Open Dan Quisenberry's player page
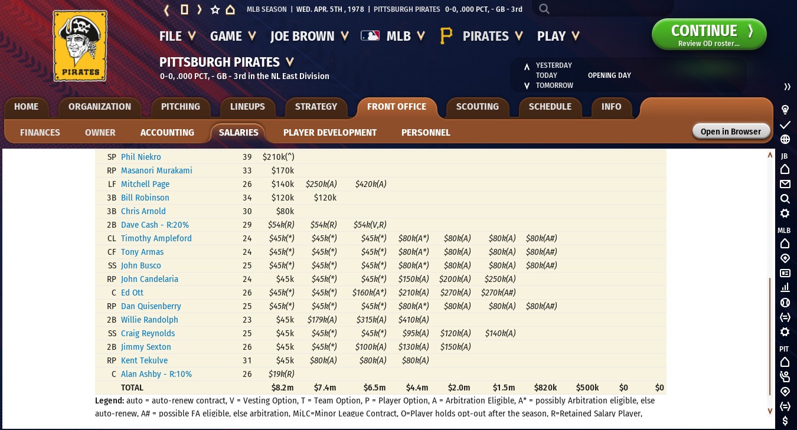 point(151,306)
